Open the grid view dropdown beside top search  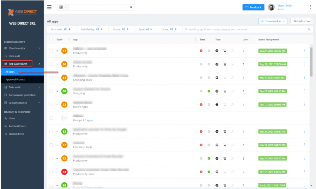pyautogui.click(x=63, y=7)
